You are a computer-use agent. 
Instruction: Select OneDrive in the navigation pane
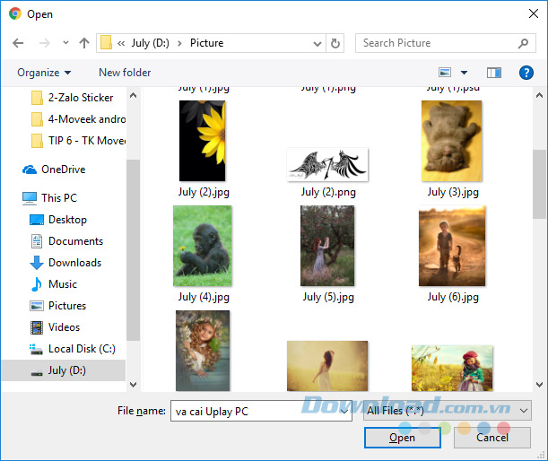(63, 170)
